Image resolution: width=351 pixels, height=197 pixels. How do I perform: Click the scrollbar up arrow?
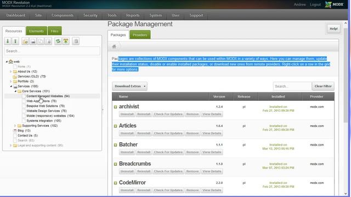tap(346, 23)
